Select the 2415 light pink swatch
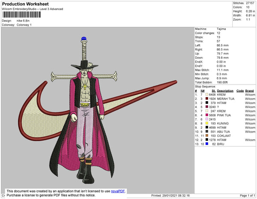Viewport: 257px width, 199px height. click(x=207, y=119)
